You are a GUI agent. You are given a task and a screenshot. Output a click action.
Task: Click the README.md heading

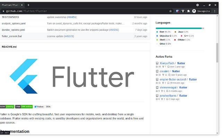tap(9, 47)
